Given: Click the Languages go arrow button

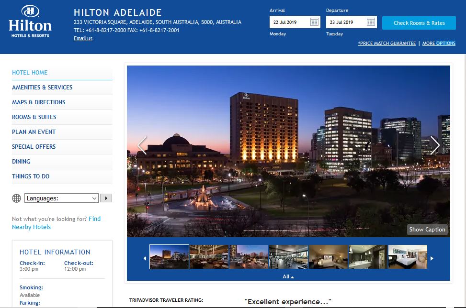Looking at the screenshot, I should click(106, 198).
